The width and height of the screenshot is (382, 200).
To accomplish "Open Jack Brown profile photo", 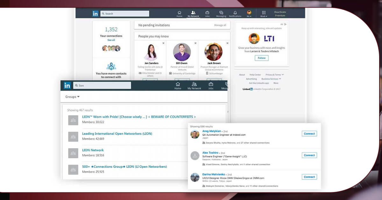I will point(214,52).
